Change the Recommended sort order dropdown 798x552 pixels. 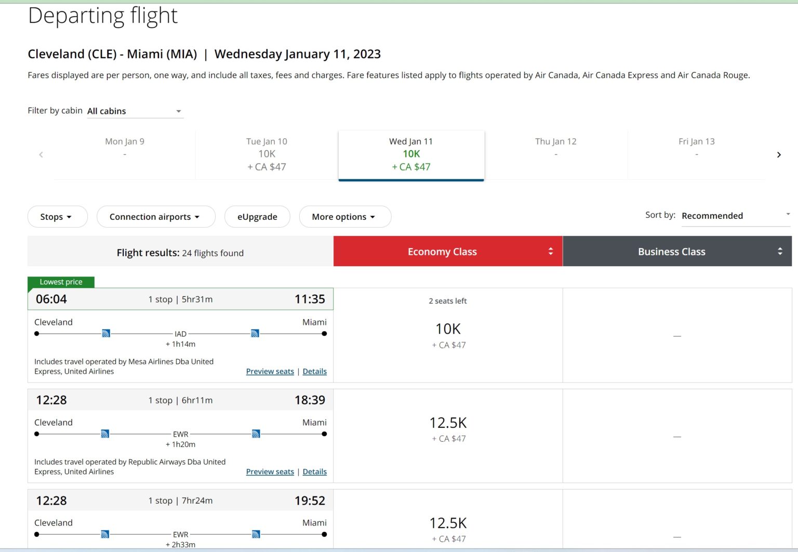[734, 215]
